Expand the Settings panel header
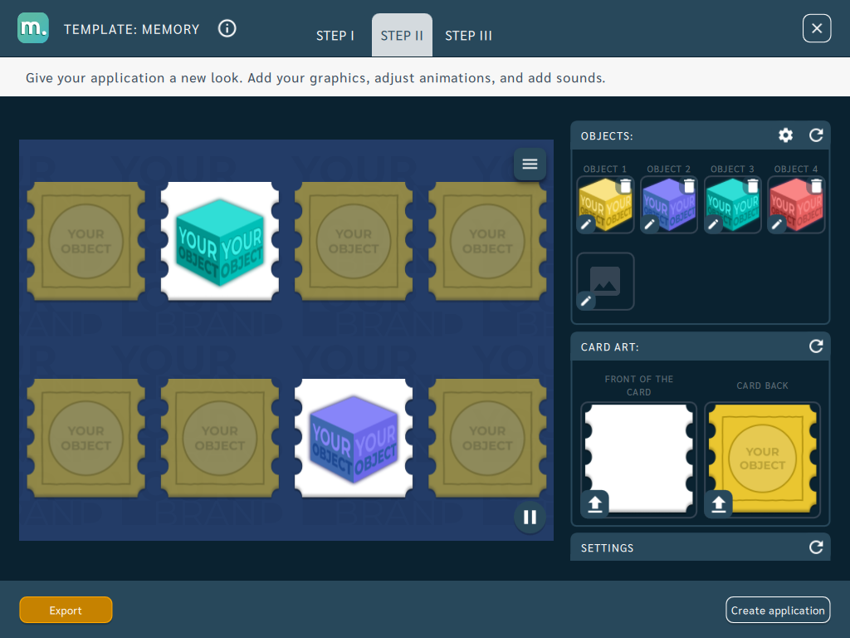850x638 pixels. pos(700,547)
